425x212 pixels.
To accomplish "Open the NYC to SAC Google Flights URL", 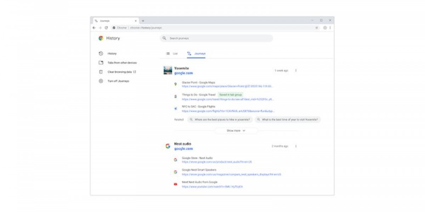I will tap(228, 111).
